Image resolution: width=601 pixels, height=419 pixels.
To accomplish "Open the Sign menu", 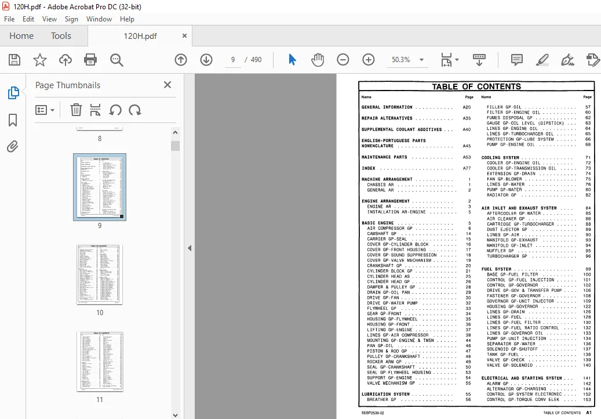I will click(x=71, y=19).
